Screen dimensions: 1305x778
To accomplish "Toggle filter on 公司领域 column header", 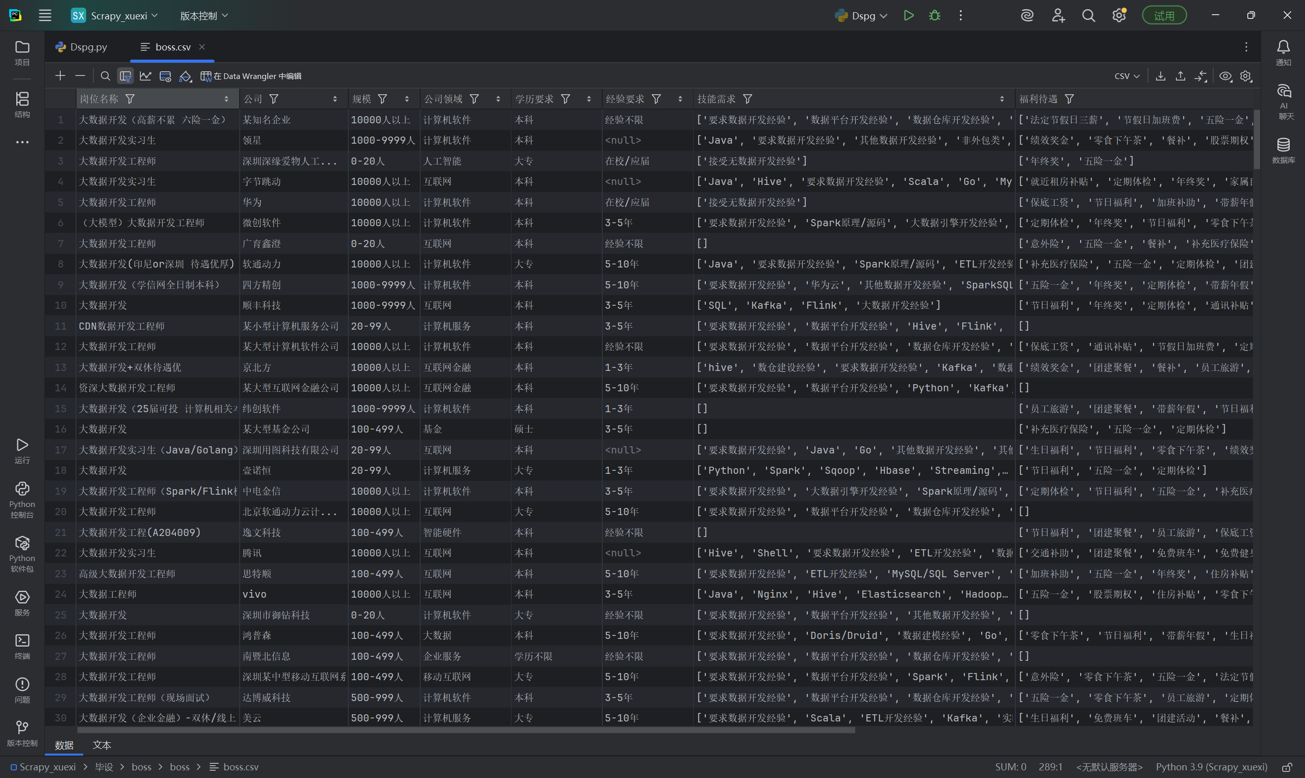I will click(474, 99).
